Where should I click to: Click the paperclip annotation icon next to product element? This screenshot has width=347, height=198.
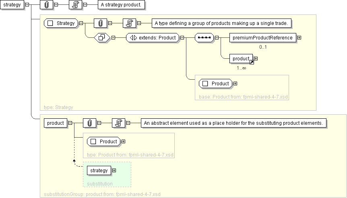click(89, 123)
